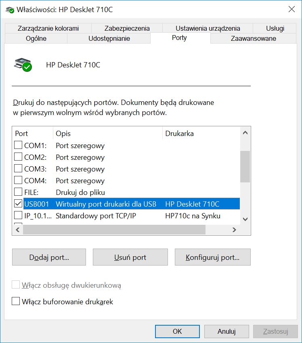Check the COM2: port checkbox

[18, 157]
